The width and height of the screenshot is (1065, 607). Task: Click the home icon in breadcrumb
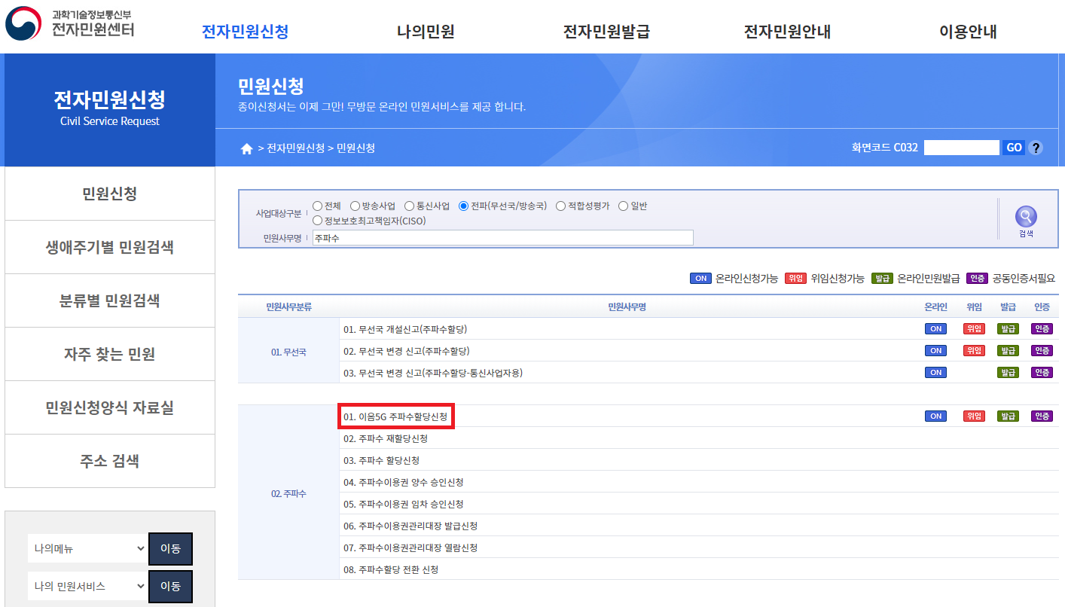246,149
